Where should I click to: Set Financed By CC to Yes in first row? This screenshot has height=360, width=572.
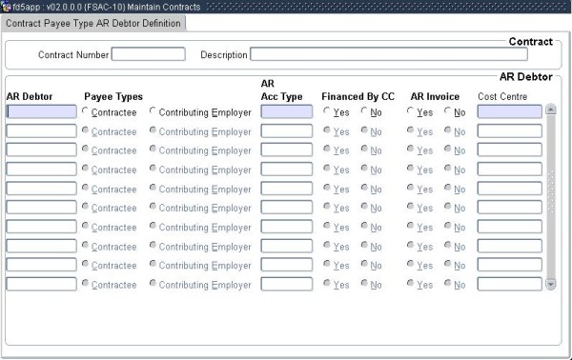click(326, 110)
